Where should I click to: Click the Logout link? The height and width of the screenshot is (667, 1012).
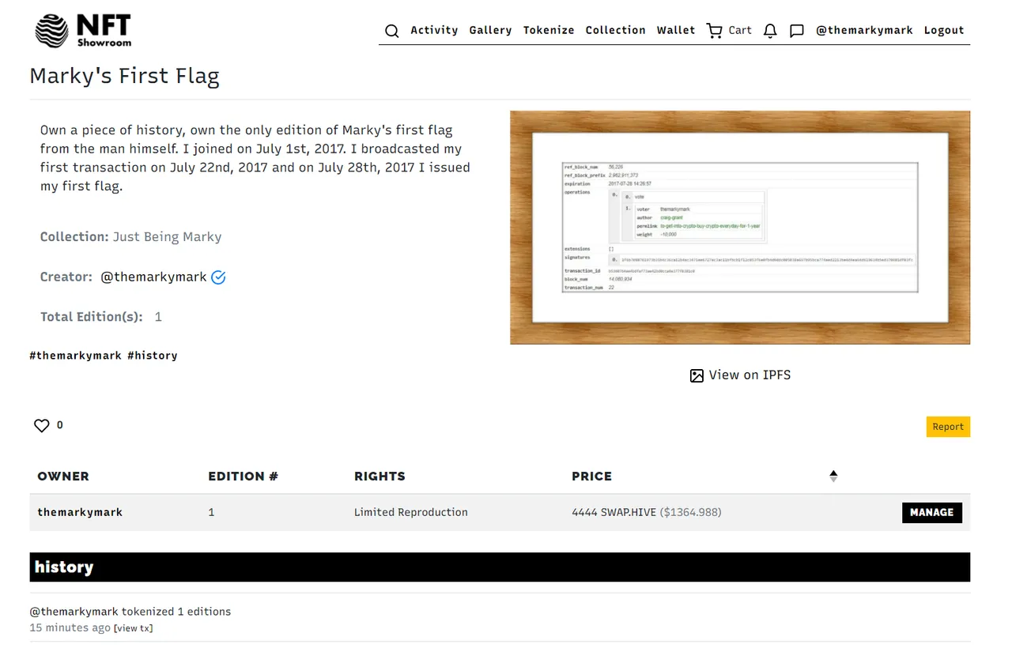click(944, 30)
